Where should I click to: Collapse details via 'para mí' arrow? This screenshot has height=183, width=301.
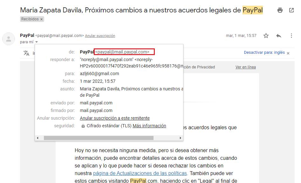[37, 42]
